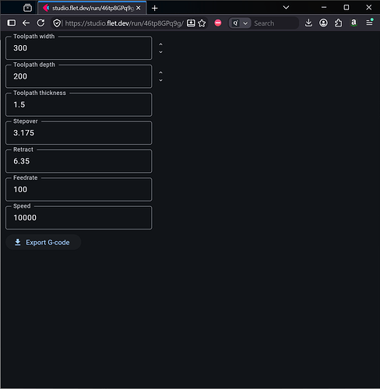Go back with the browser back arrow
Image resolution: width=380 pixels, height=389 pixels.
(x=26, y=23)
